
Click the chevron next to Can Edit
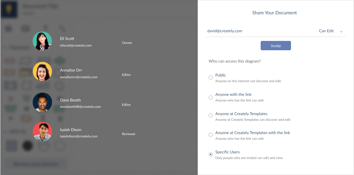pos(341,31)
